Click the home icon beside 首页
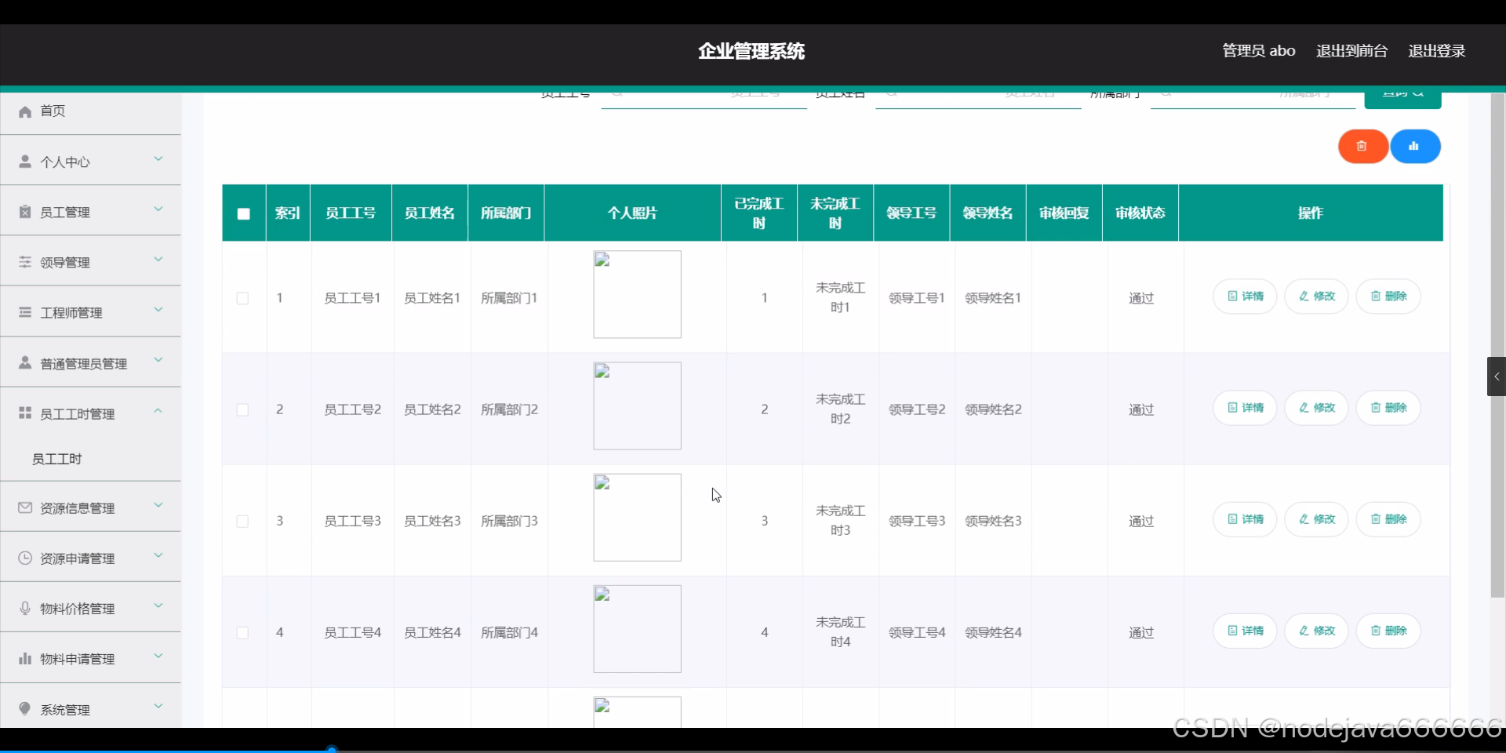The width and height of the screenshot is (1506, 753). click(x=25, y=111)
